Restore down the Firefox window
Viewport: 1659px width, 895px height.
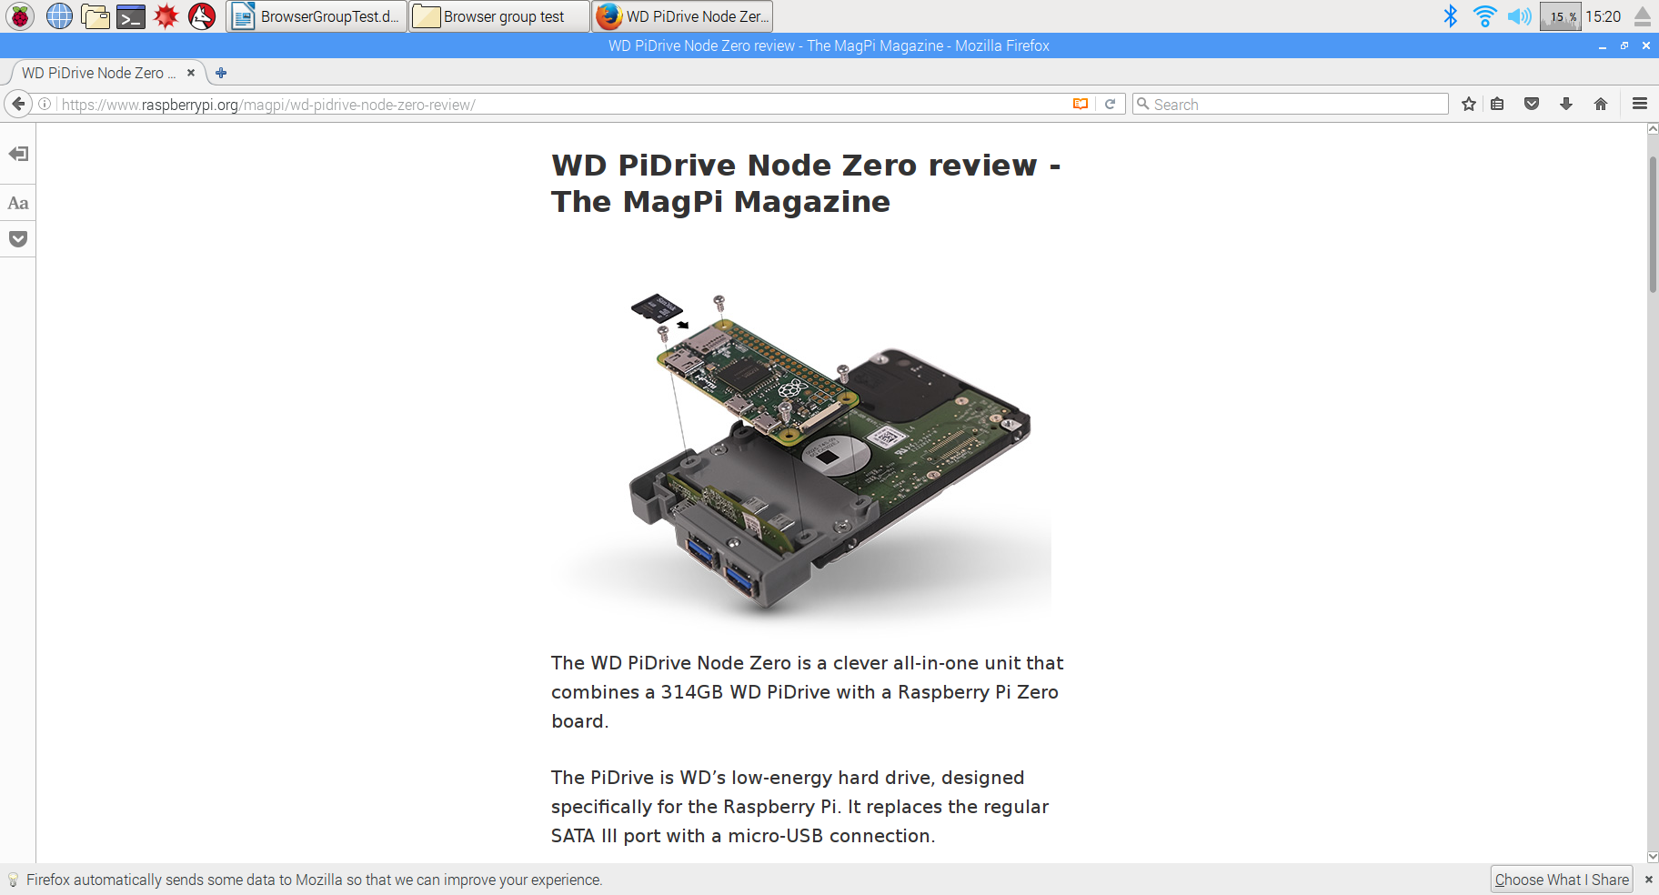pyautogui.click(x=1624, y=45)
